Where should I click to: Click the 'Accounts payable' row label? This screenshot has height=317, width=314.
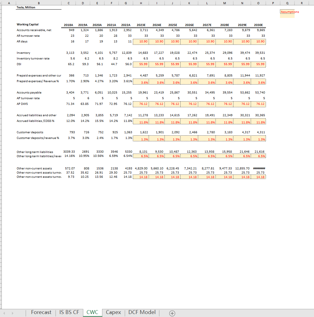click(x=29, y=92)
